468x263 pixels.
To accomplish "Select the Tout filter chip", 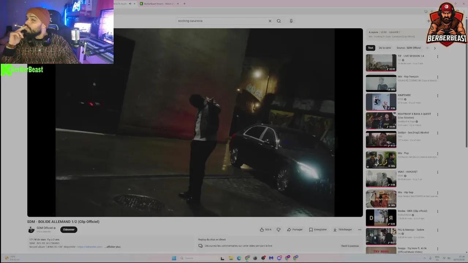I will pos(370,48).
